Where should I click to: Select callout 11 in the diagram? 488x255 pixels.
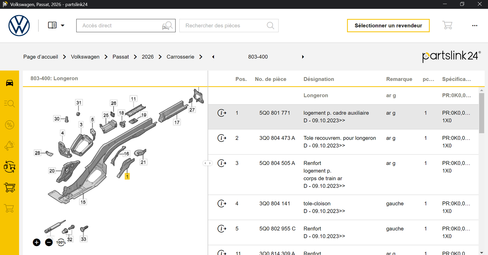pyautogui.click(x=133, y=99)
